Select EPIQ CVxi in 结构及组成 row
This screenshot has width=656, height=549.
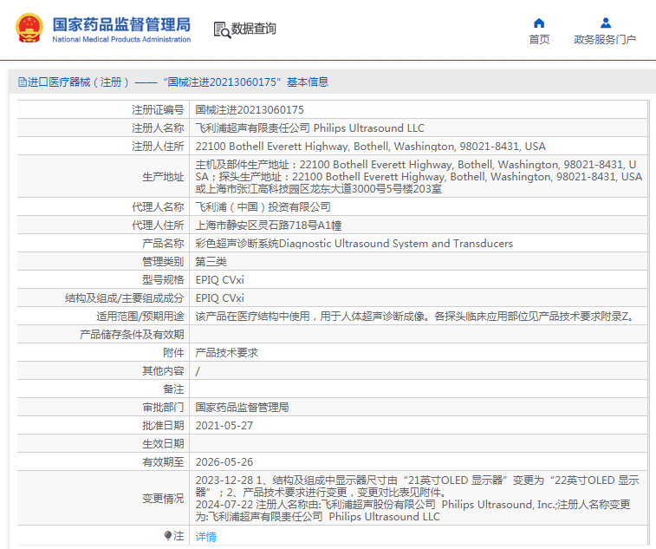219,298
